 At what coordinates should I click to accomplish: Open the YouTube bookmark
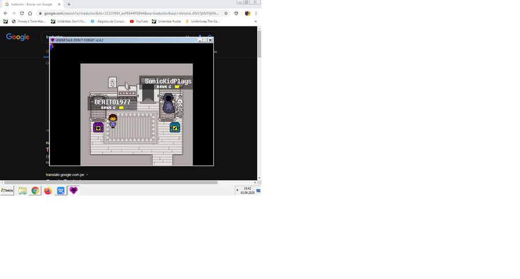click(139, 21)
